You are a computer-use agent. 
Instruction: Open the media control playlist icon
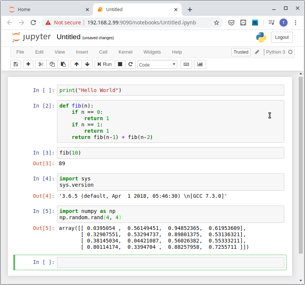pyautogui.click(x=271, y=23)
